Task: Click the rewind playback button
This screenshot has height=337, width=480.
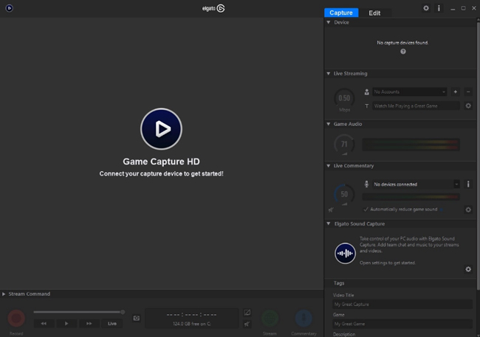Action: [x=44, y=324]
